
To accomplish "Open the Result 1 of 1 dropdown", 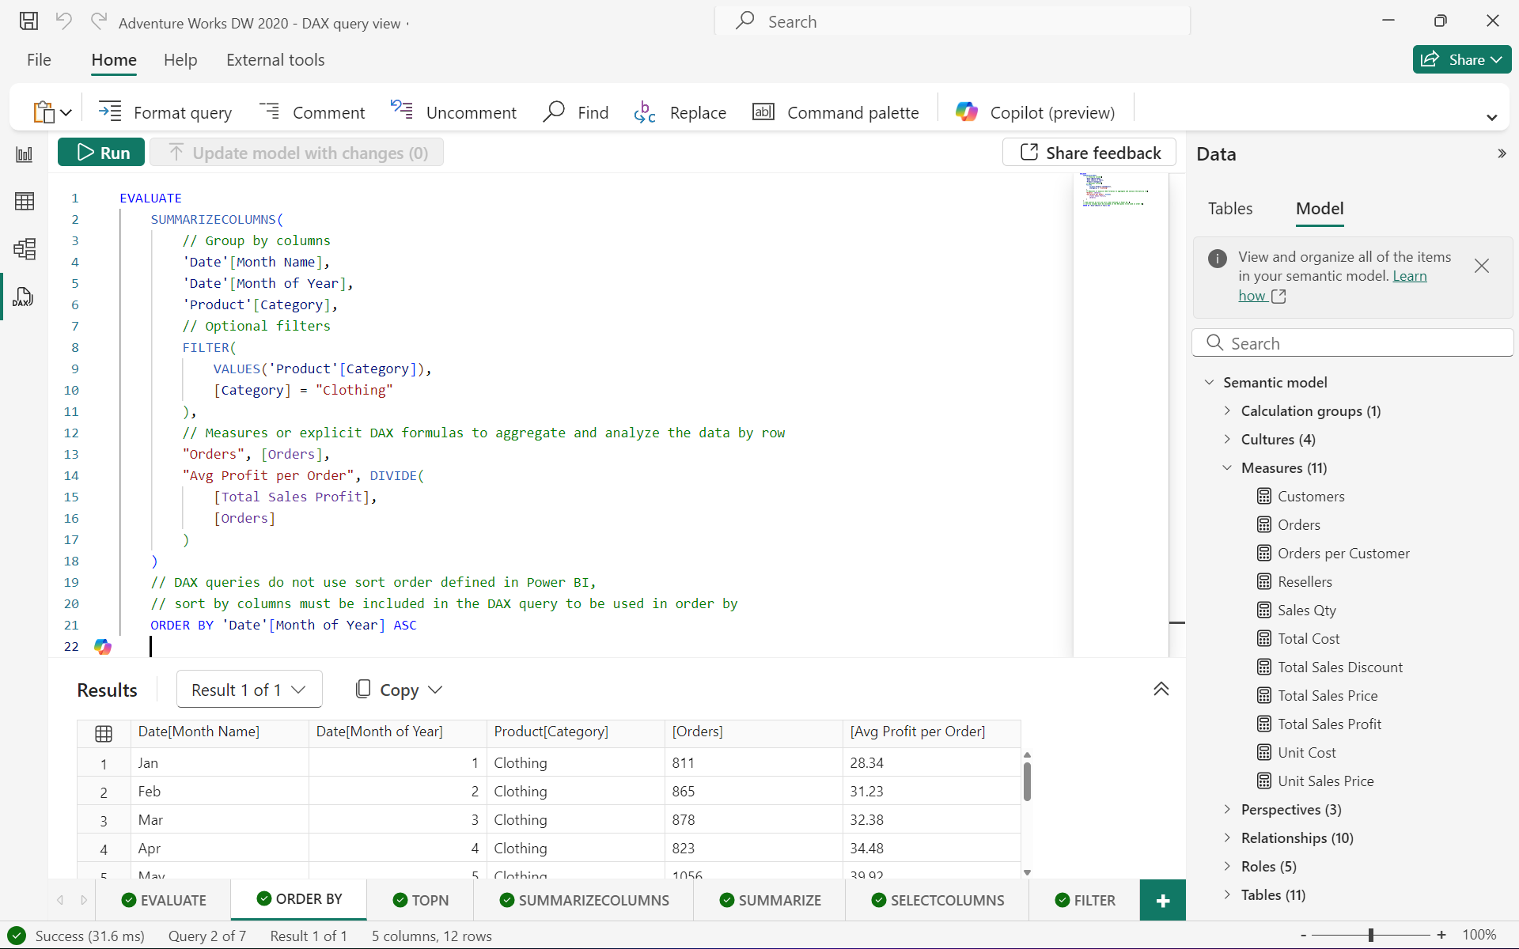I will (x=246, y=689).
